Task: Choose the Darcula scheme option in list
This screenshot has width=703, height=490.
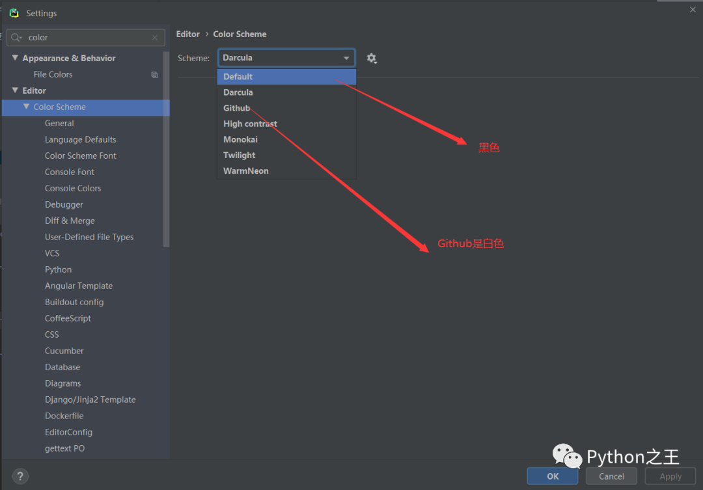Action: point(286,92)
